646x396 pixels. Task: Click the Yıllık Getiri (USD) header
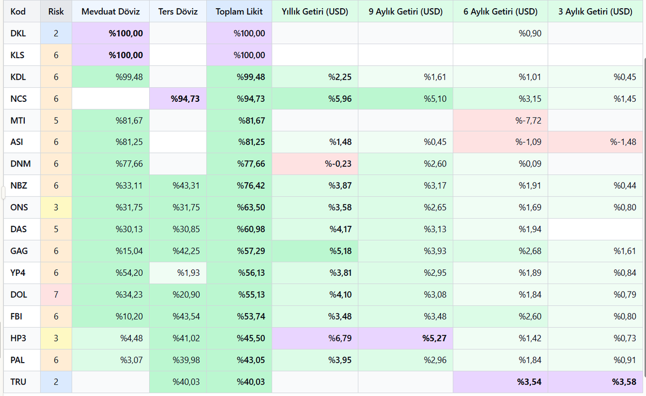[315, 11]
